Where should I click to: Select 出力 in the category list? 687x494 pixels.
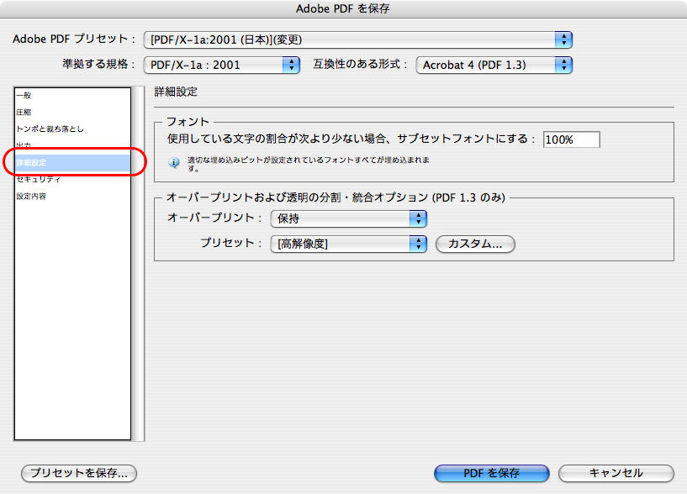pyautogui.click(x=72, y=145)
